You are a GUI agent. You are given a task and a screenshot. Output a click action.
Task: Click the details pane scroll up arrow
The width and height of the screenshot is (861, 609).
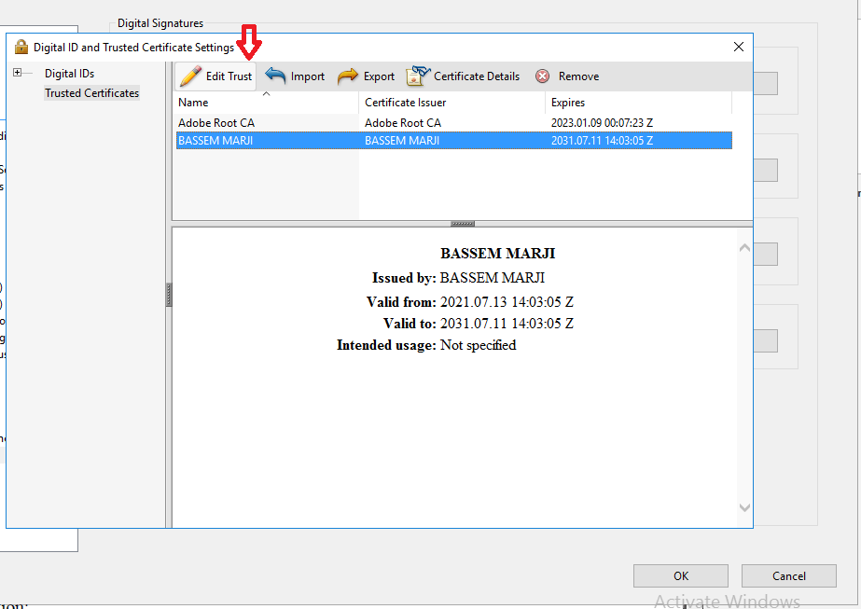coord(744,248)
